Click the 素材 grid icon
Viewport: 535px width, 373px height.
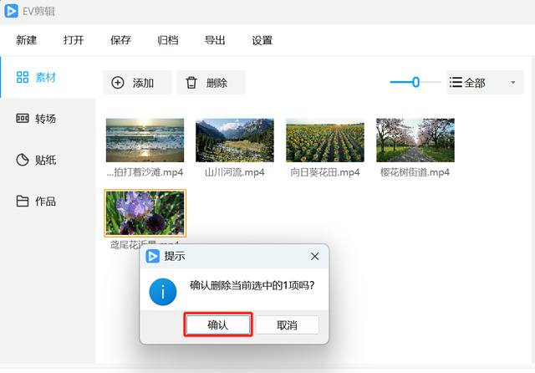pos(23,77)
